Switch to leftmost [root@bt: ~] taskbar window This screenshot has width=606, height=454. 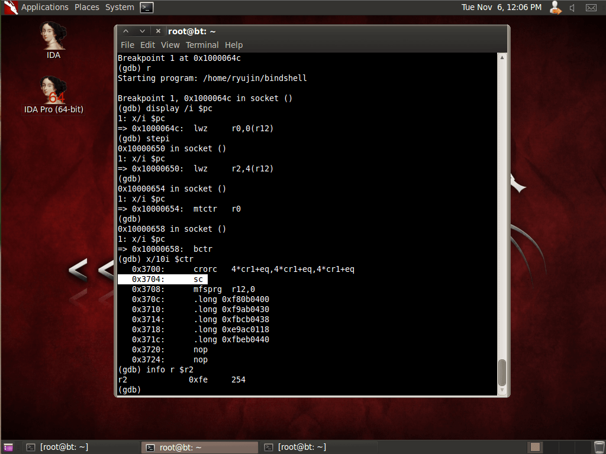tap(57, 447)
